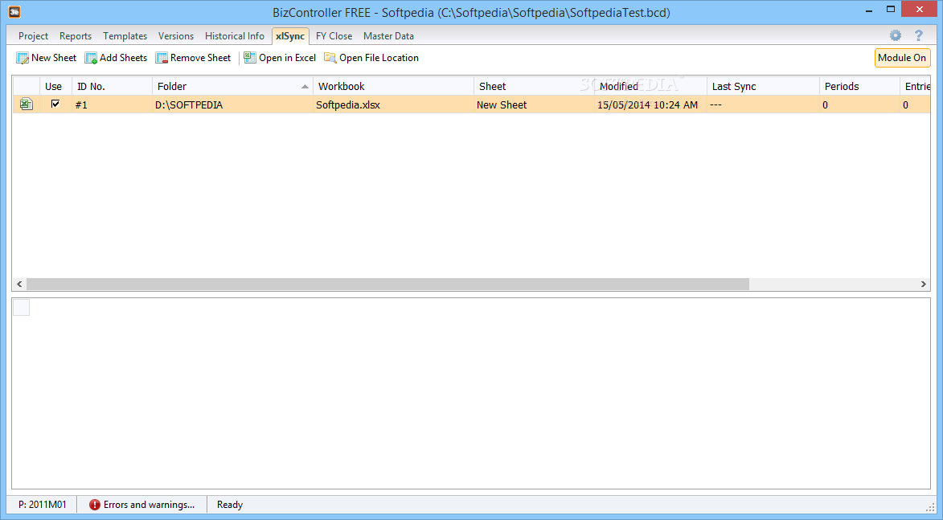Select the xlSync tab
This screenshot has height=520, width=943.
click(290, 36)
